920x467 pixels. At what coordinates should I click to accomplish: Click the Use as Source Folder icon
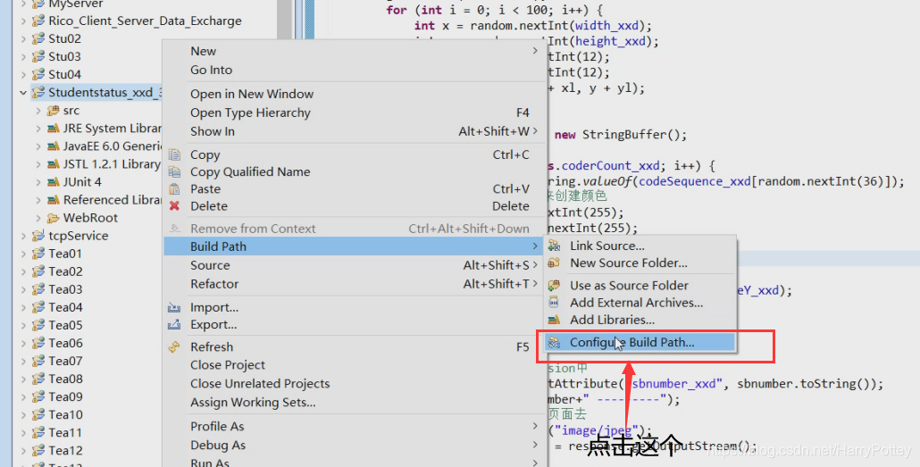(554, 285)
